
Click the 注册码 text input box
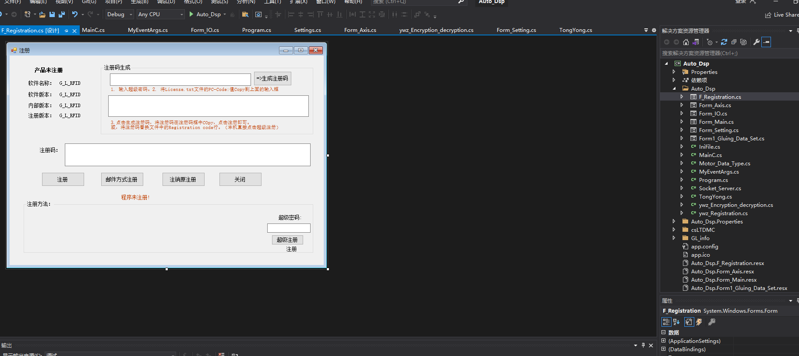point(187,155)
